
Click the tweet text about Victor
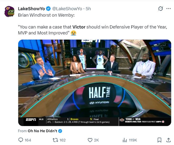tap(93, 30)
